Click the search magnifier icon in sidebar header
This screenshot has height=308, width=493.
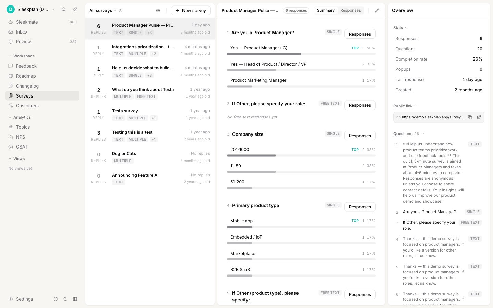[64, 10]
